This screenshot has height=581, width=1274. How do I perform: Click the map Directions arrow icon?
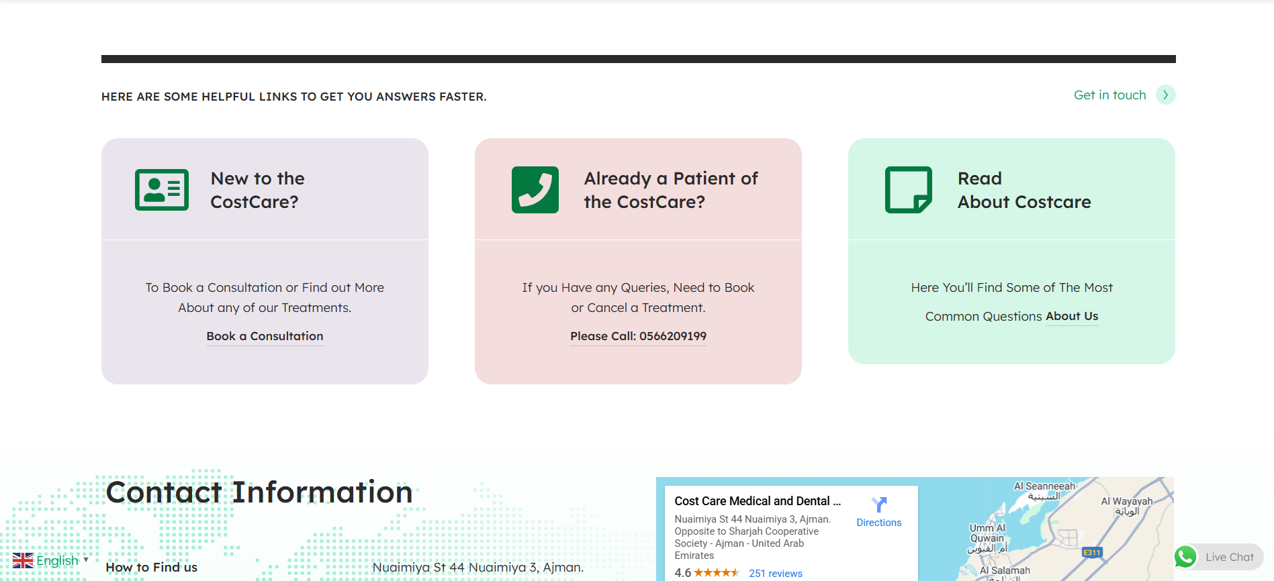click(879, 505)
